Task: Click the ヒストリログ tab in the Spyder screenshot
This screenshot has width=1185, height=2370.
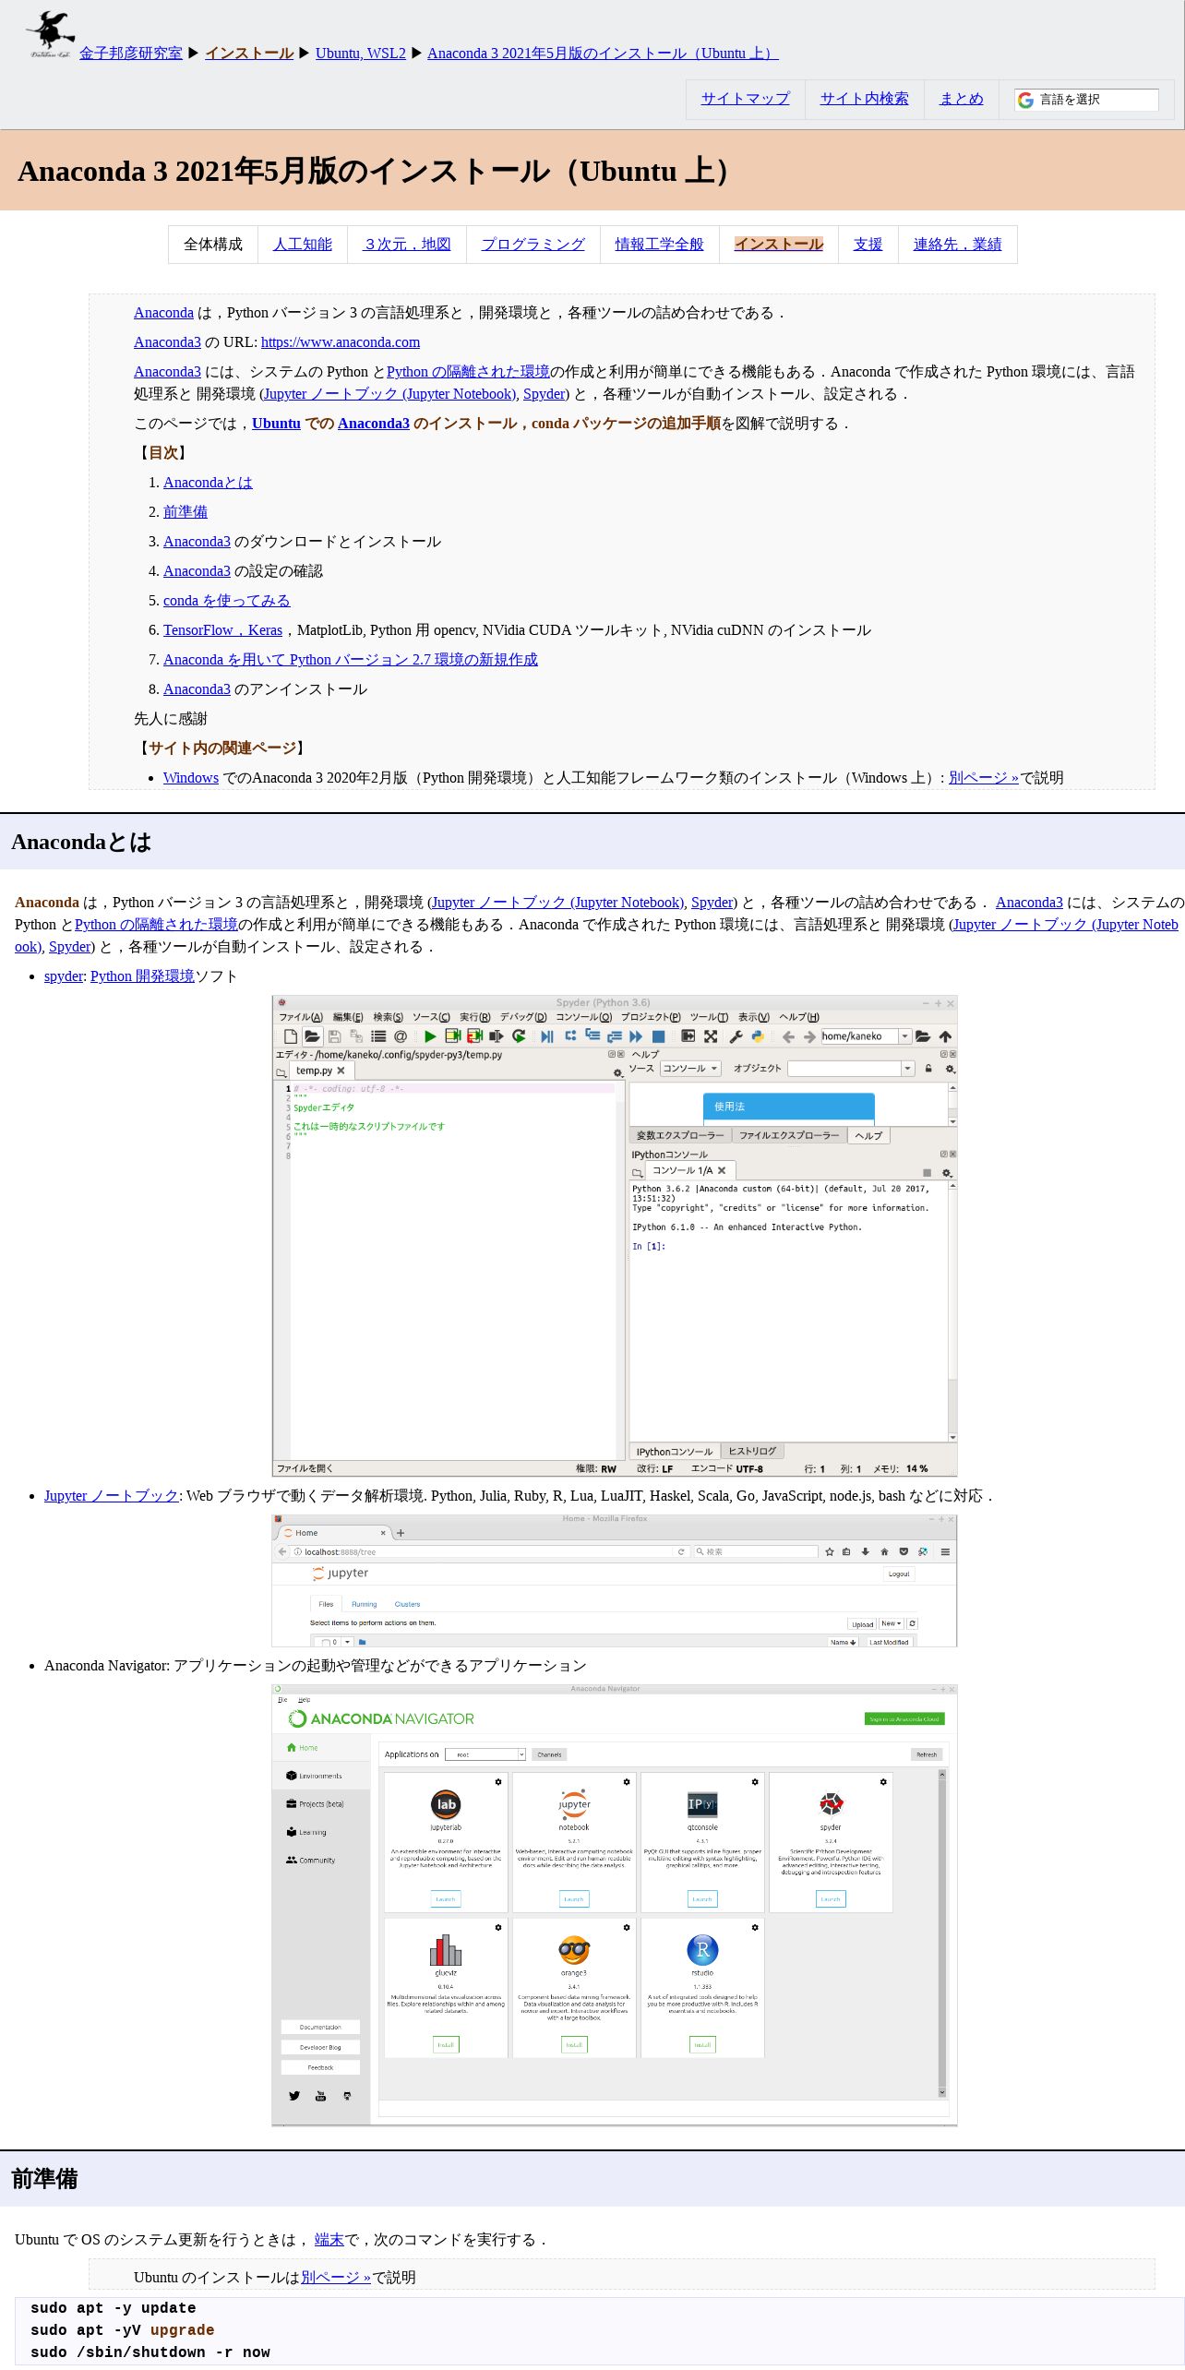Action: pos(752,1452)
